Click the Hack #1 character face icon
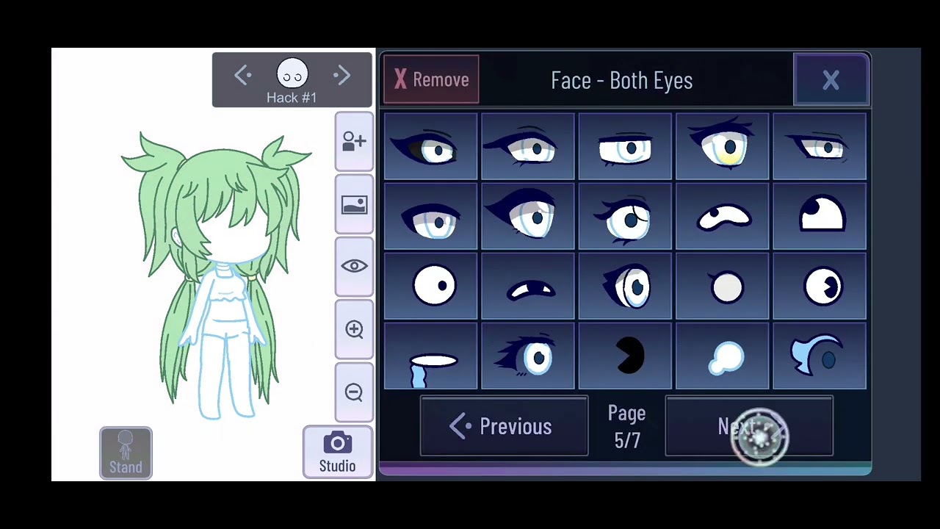The image size is (940, 529). [x=292, y=75]
